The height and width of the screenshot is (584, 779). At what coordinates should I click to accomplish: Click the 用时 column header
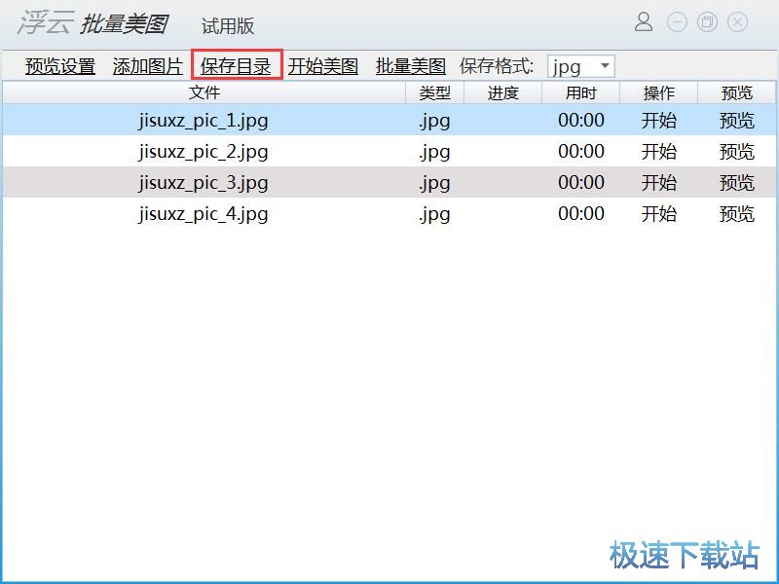click(580, 92)
